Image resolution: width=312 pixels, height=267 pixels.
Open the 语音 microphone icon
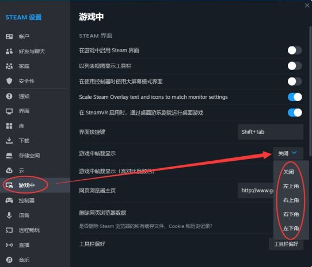click(9, 215)
